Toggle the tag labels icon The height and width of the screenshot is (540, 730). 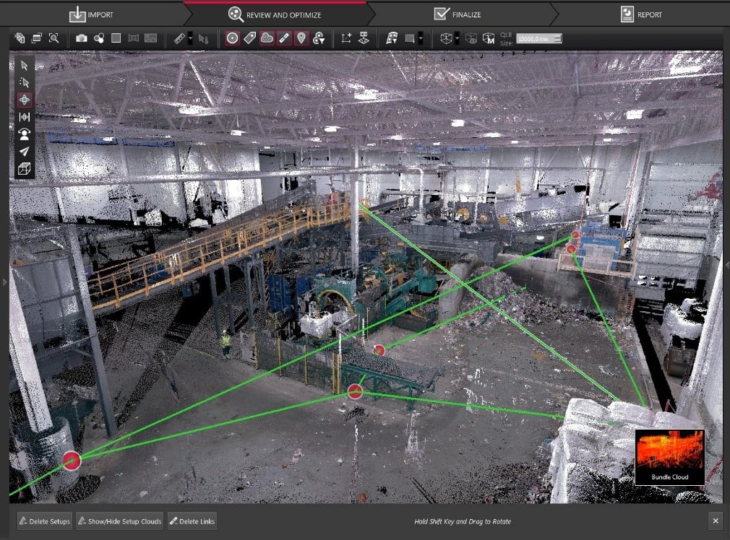tap(249, 38)
